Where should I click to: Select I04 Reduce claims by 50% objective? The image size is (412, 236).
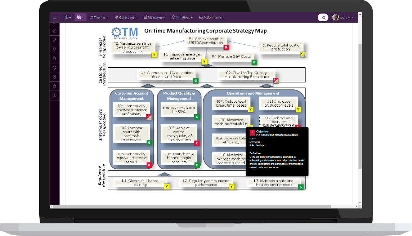click(179, 110)
